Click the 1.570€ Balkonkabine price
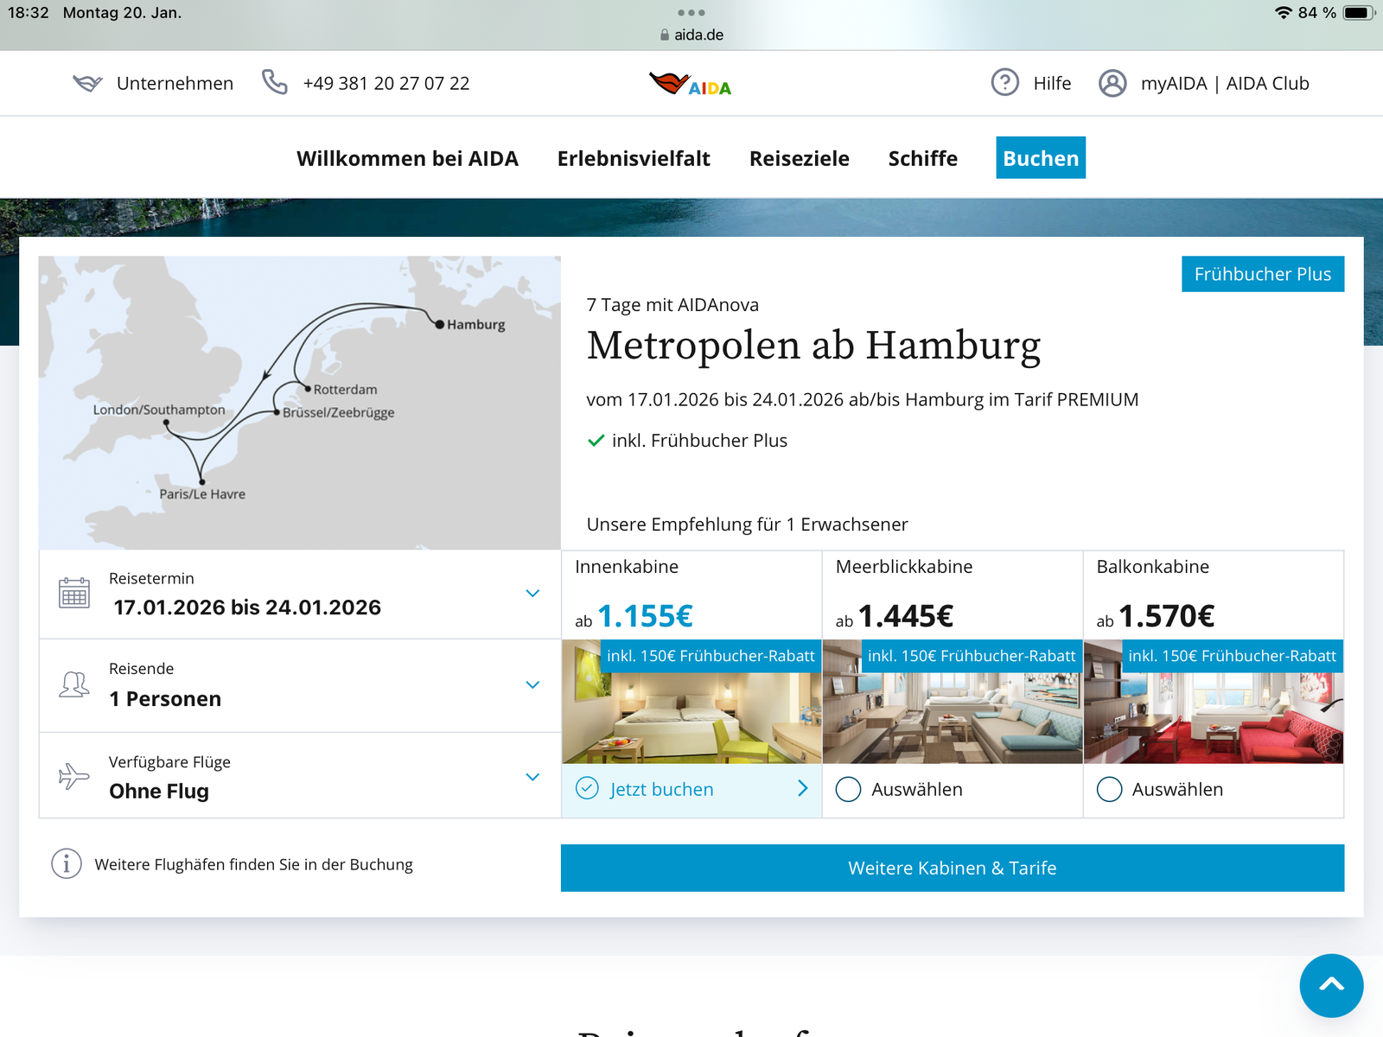Screen dimensions: 1383x1037 (x=1167, y=616)
